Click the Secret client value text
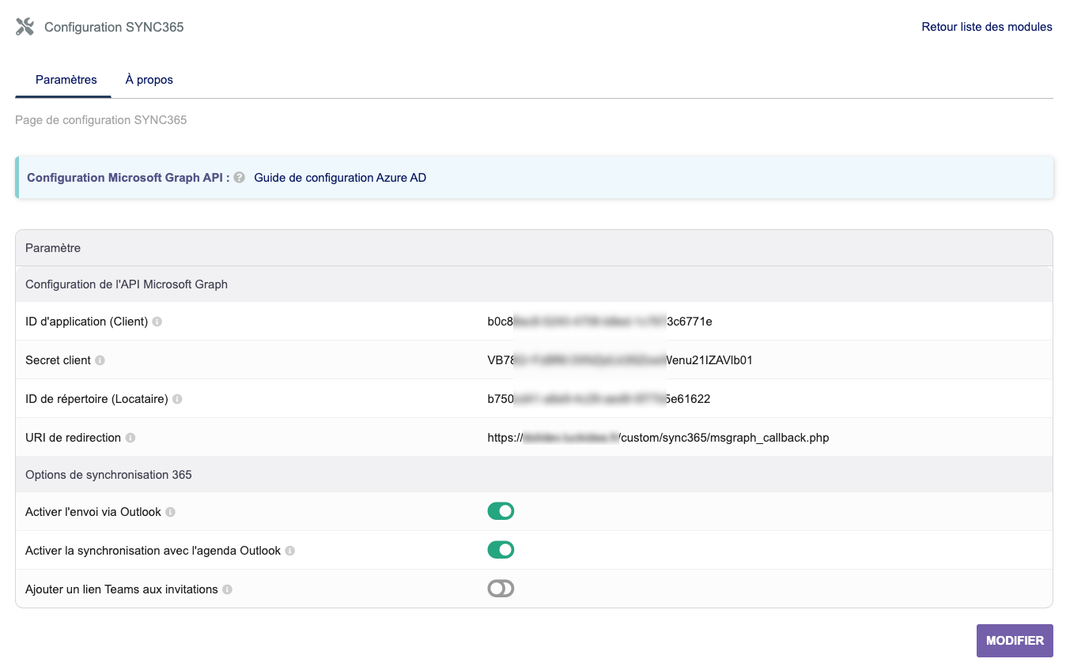 620,360
